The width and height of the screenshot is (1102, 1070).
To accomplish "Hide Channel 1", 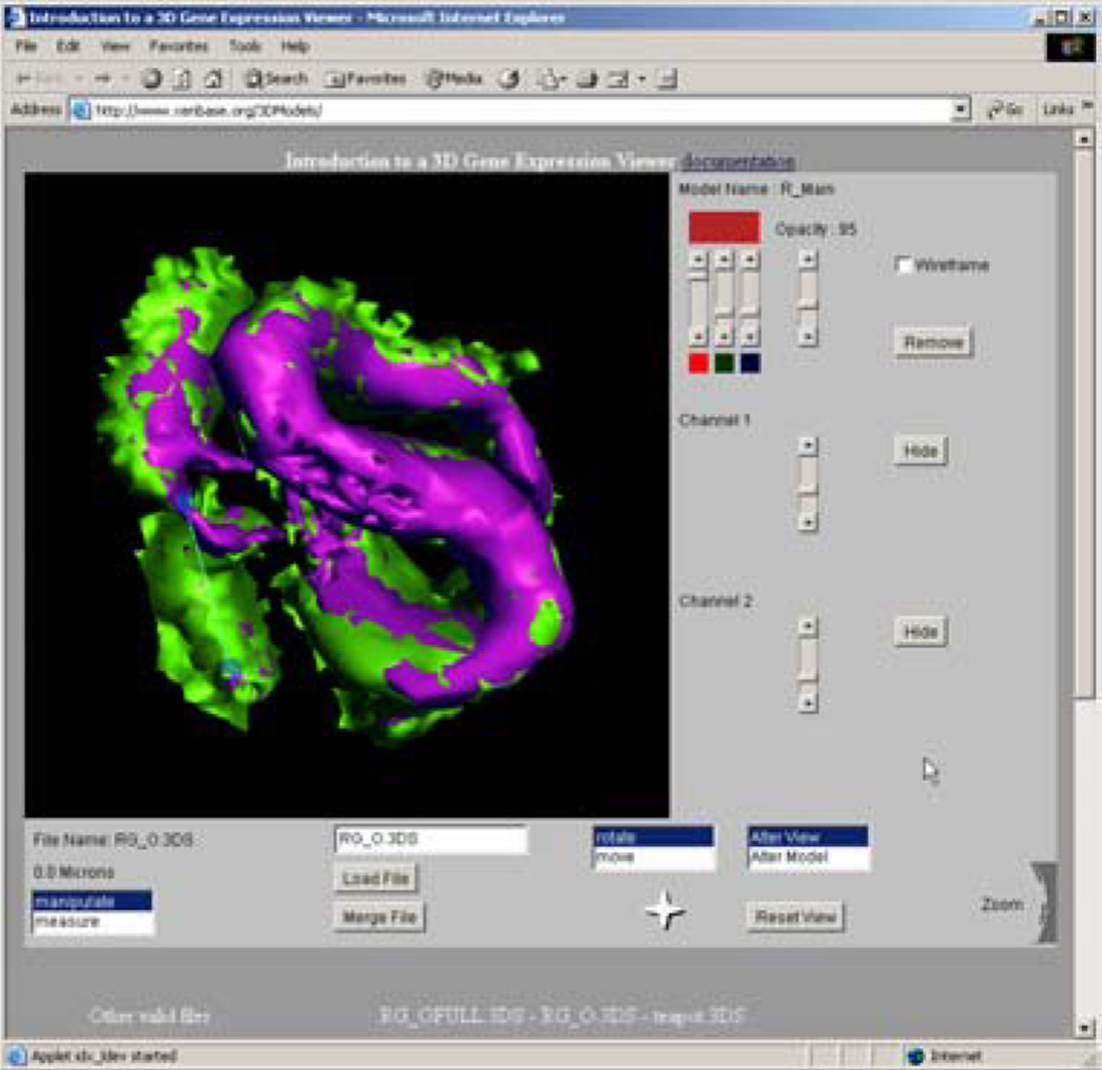I will (921, 451).
